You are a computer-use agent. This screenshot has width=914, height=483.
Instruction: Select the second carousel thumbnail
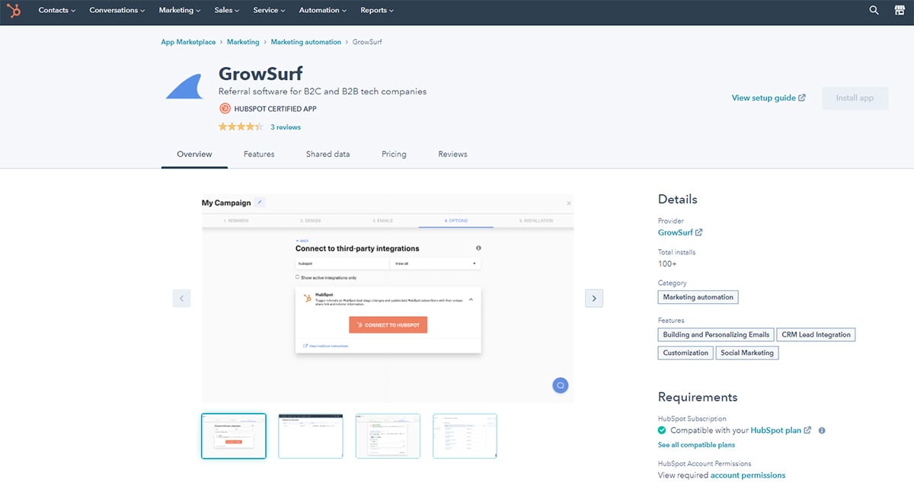[310, 436]
